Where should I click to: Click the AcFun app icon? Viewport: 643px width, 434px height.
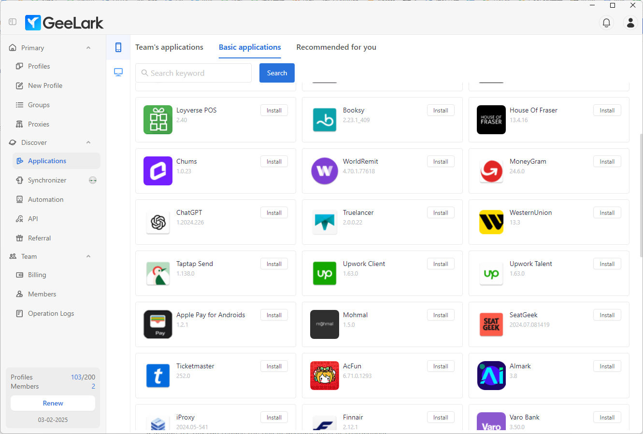pyautogui.click(x=325, y=376)
